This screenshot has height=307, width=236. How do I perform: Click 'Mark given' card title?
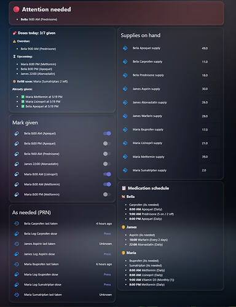(25, 122)
